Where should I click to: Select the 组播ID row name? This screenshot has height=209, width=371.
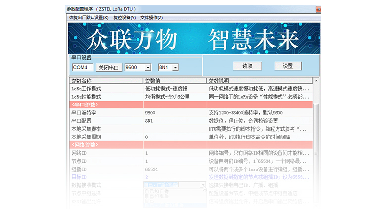click(x=79, y=169)
